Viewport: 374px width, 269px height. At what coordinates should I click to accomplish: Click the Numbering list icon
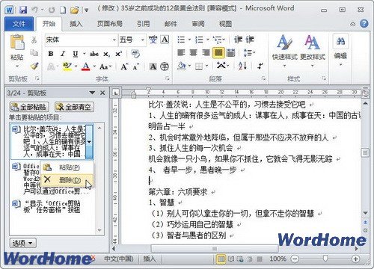click(199, 40)
